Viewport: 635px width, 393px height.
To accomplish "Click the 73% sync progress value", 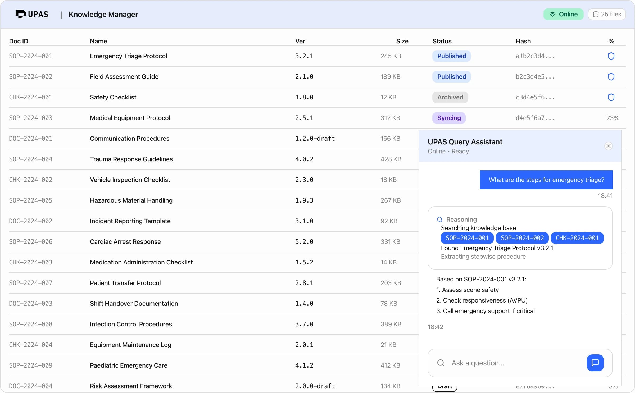I will (613, 118).
